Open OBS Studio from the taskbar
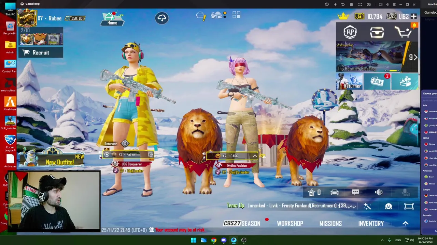The width and height of the screenshot is (437, 245). [244, 240]
